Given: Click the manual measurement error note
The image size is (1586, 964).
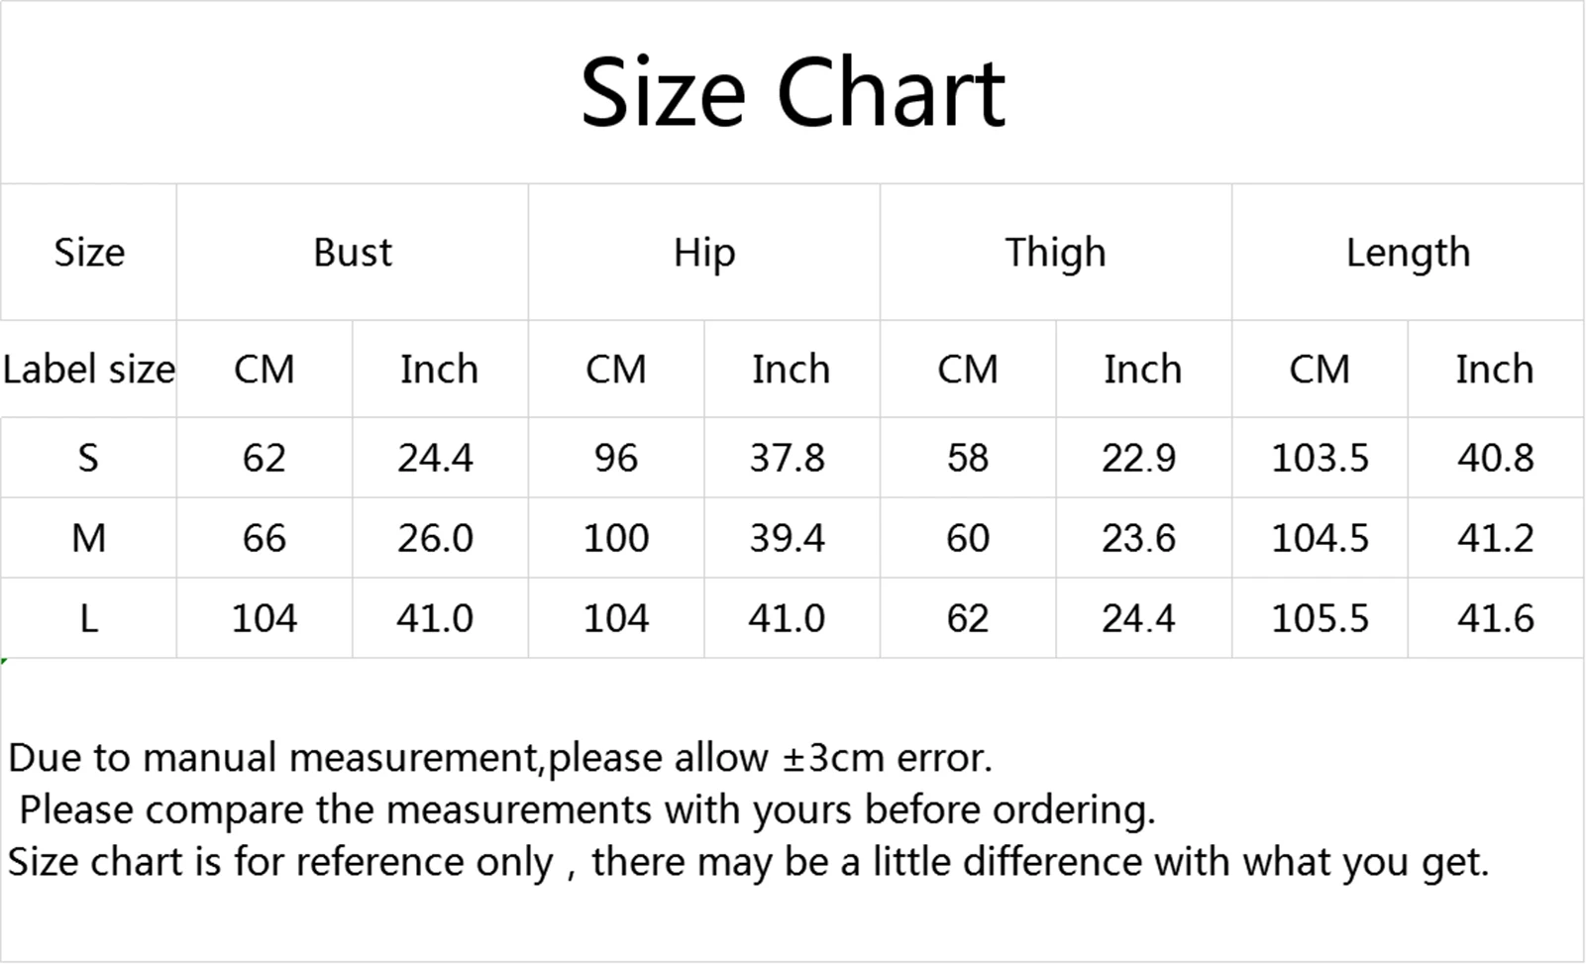Looking at the screenshot, I should [x=499, y=758].
